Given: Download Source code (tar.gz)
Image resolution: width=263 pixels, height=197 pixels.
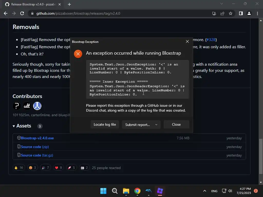Looking at the screenshot, I should click(x=37, y=155).
